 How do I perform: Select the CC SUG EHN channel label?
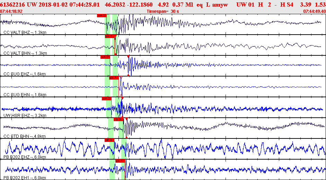tap(25, 95)
